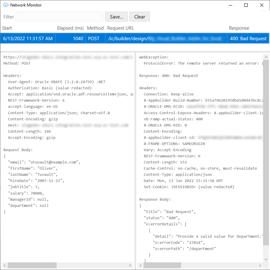The image size is (270, 270).
Task: Click the X-FRAME-OPTIONS: SAMEORIGIN line
Action: (174, 144)
